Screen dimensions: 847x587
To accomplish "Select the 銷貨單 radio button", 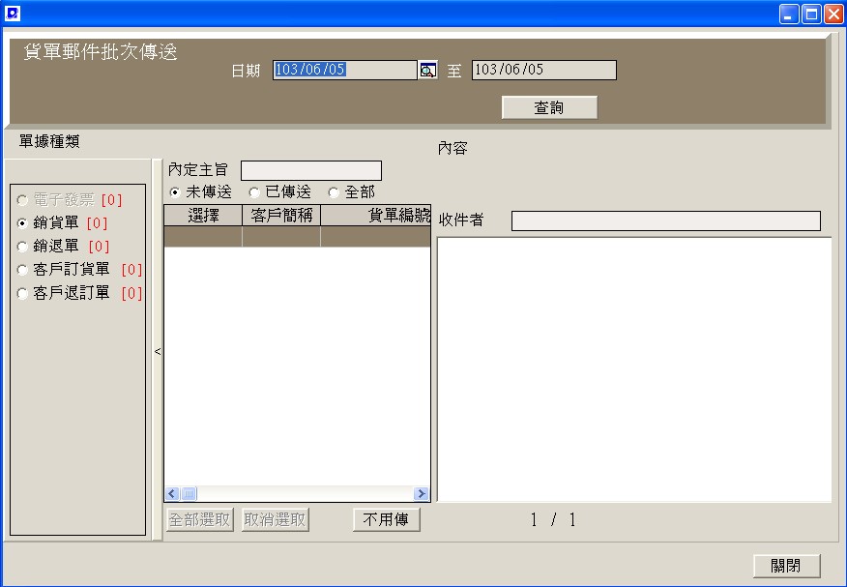I will tap(22, 223).
